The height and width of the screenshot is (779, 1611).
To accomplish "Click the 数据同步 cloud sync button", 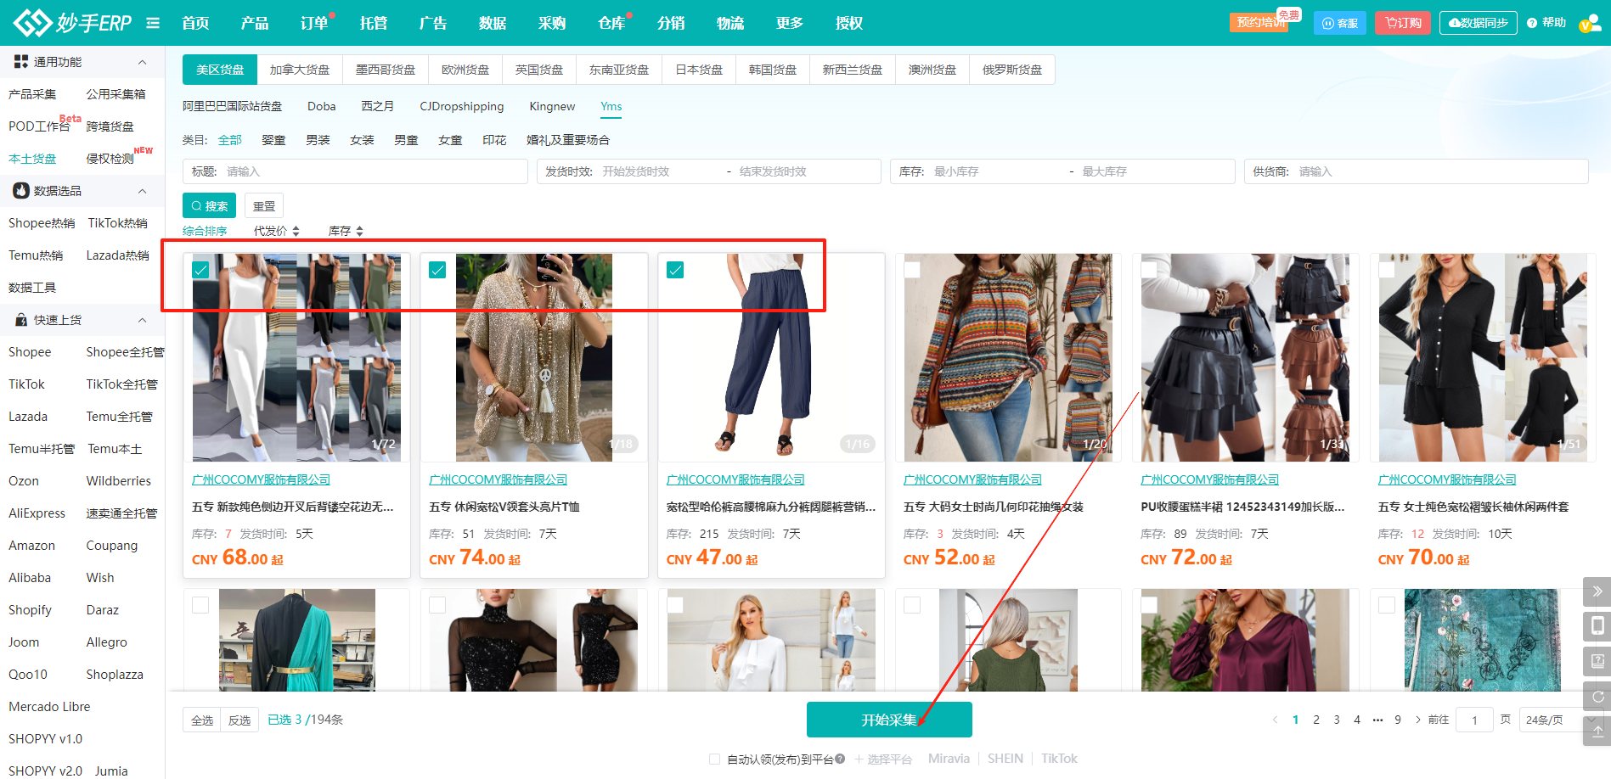I will (1478, 23).
